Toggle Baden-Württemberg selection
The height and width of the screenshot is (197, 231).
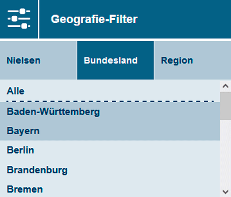[110, 111]
